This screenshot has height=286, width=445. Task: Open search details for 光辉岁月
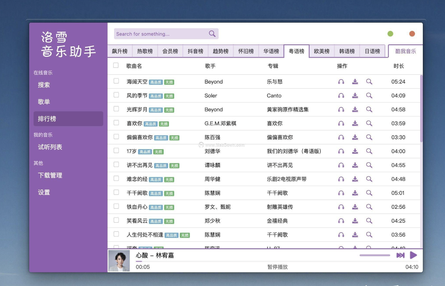[369, 110]
